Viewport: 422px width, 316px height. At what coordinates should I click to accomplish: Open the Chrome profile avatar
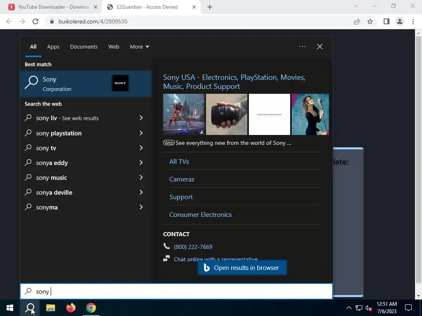click(400, 21)
